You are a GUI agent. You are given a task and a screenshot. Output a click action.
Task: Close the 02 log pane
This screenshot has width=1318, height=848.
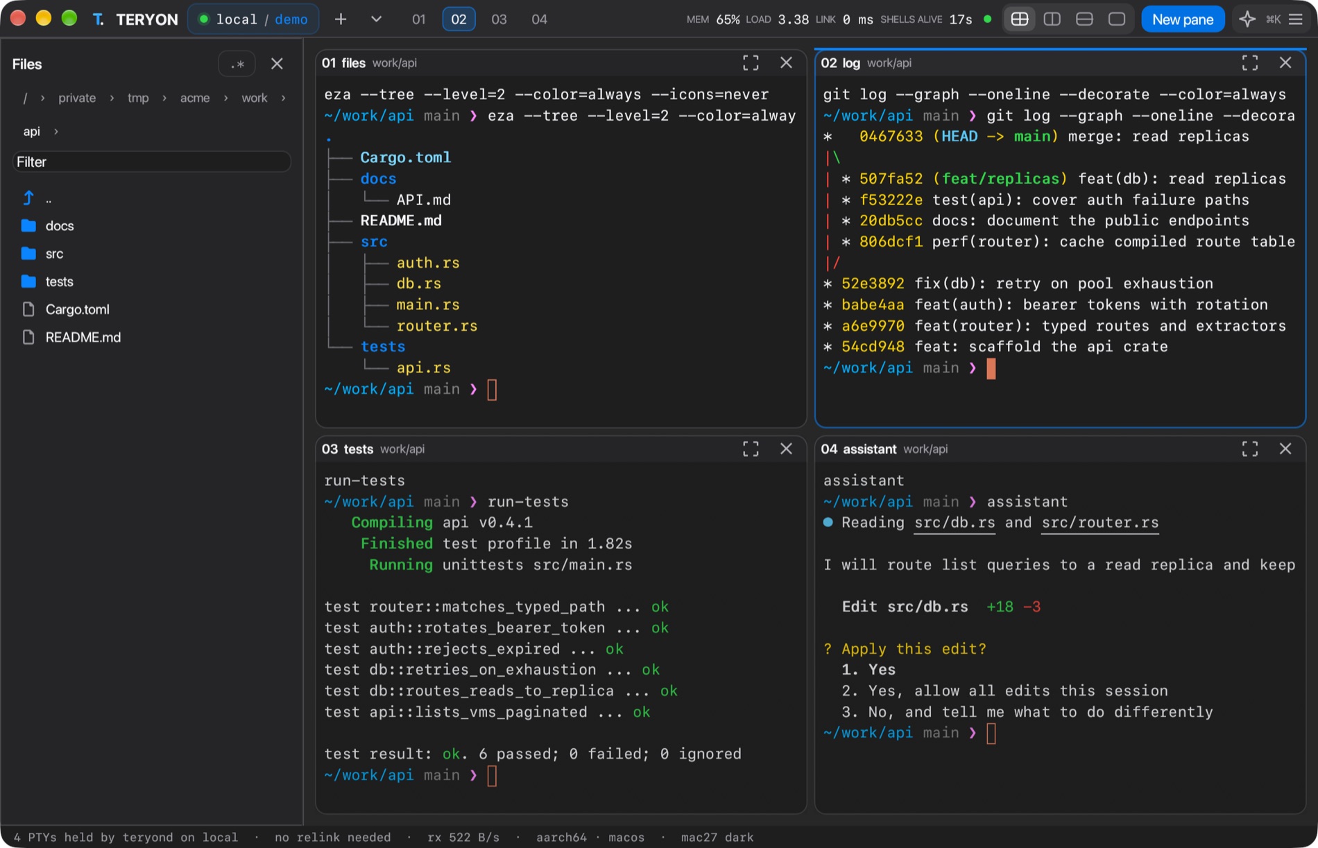[1285, 63]
